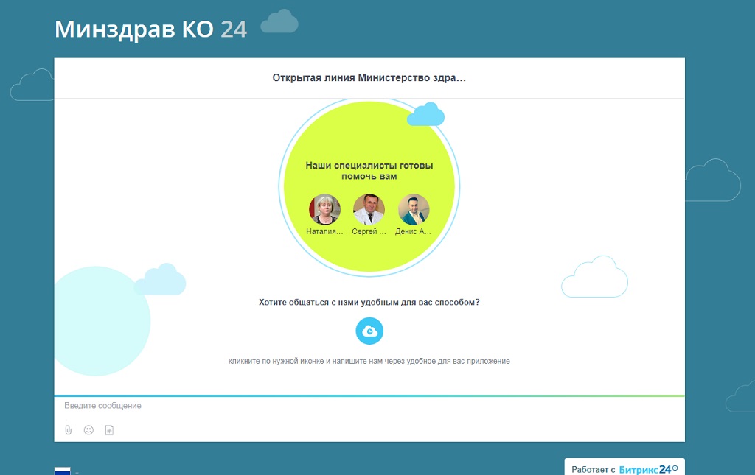
Task: Expand the small arrow next to the flag
Action: point(77,472)
